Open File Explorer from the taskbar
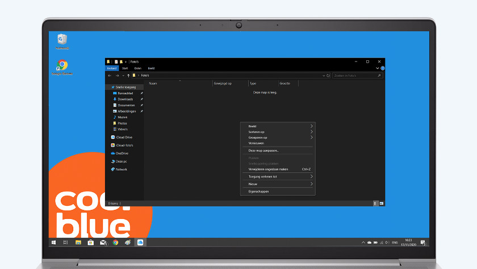This screenshot has width=477, height=269. pos(78,242)
